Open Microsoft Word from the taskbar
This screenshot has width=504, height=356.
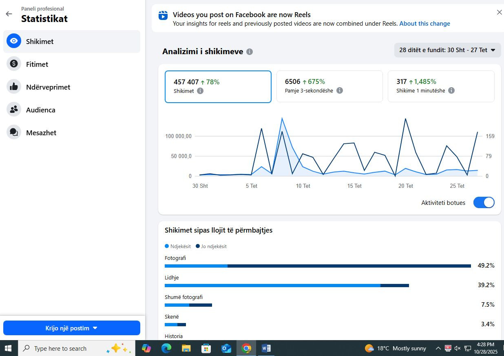tap(266, 348)
